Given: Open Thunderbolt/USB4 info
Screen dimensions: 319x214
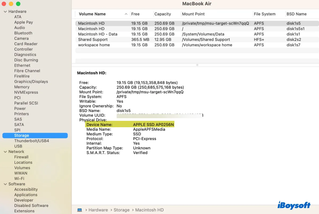Looking at the screenshot, I should coord(32,141).
